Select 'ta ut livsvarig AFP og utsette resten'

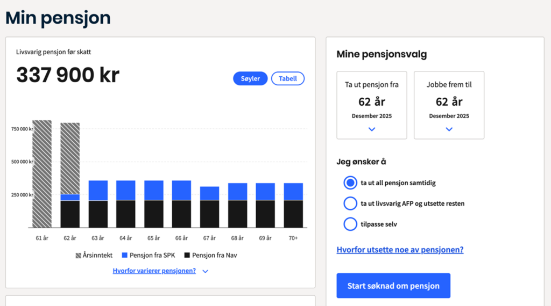pos(350,203)
